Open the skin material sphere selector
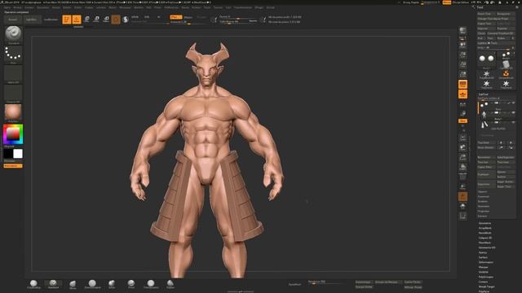 click(13, 113)
